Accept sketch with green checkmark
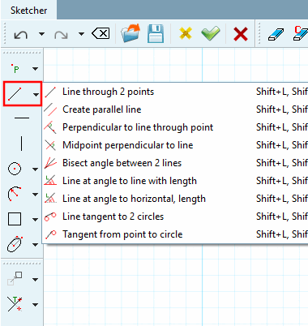The width and height of the screenshot is (308, 326). (211, 33)
